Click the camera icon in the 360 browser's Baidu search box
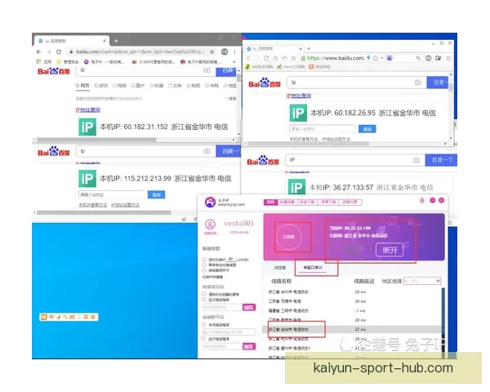490x392 pixels. [x=418, y=82]
